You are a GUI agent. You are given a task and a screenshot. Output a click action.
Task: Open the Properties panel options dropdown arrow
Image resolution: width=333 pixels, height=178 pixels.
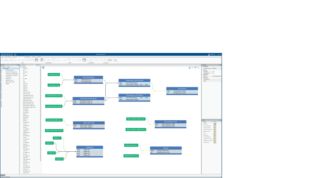coord(220,65)
